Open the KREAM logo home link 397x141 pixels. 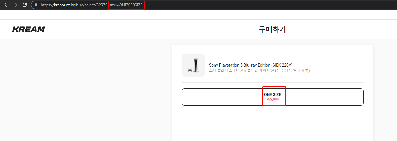[x=29, y=29]
